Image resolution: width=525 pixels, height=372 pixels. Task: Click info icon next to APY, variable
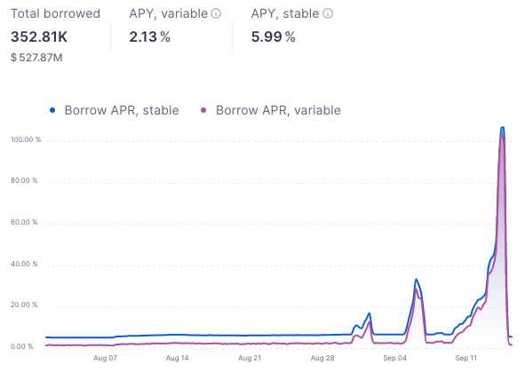coord(216,13)
